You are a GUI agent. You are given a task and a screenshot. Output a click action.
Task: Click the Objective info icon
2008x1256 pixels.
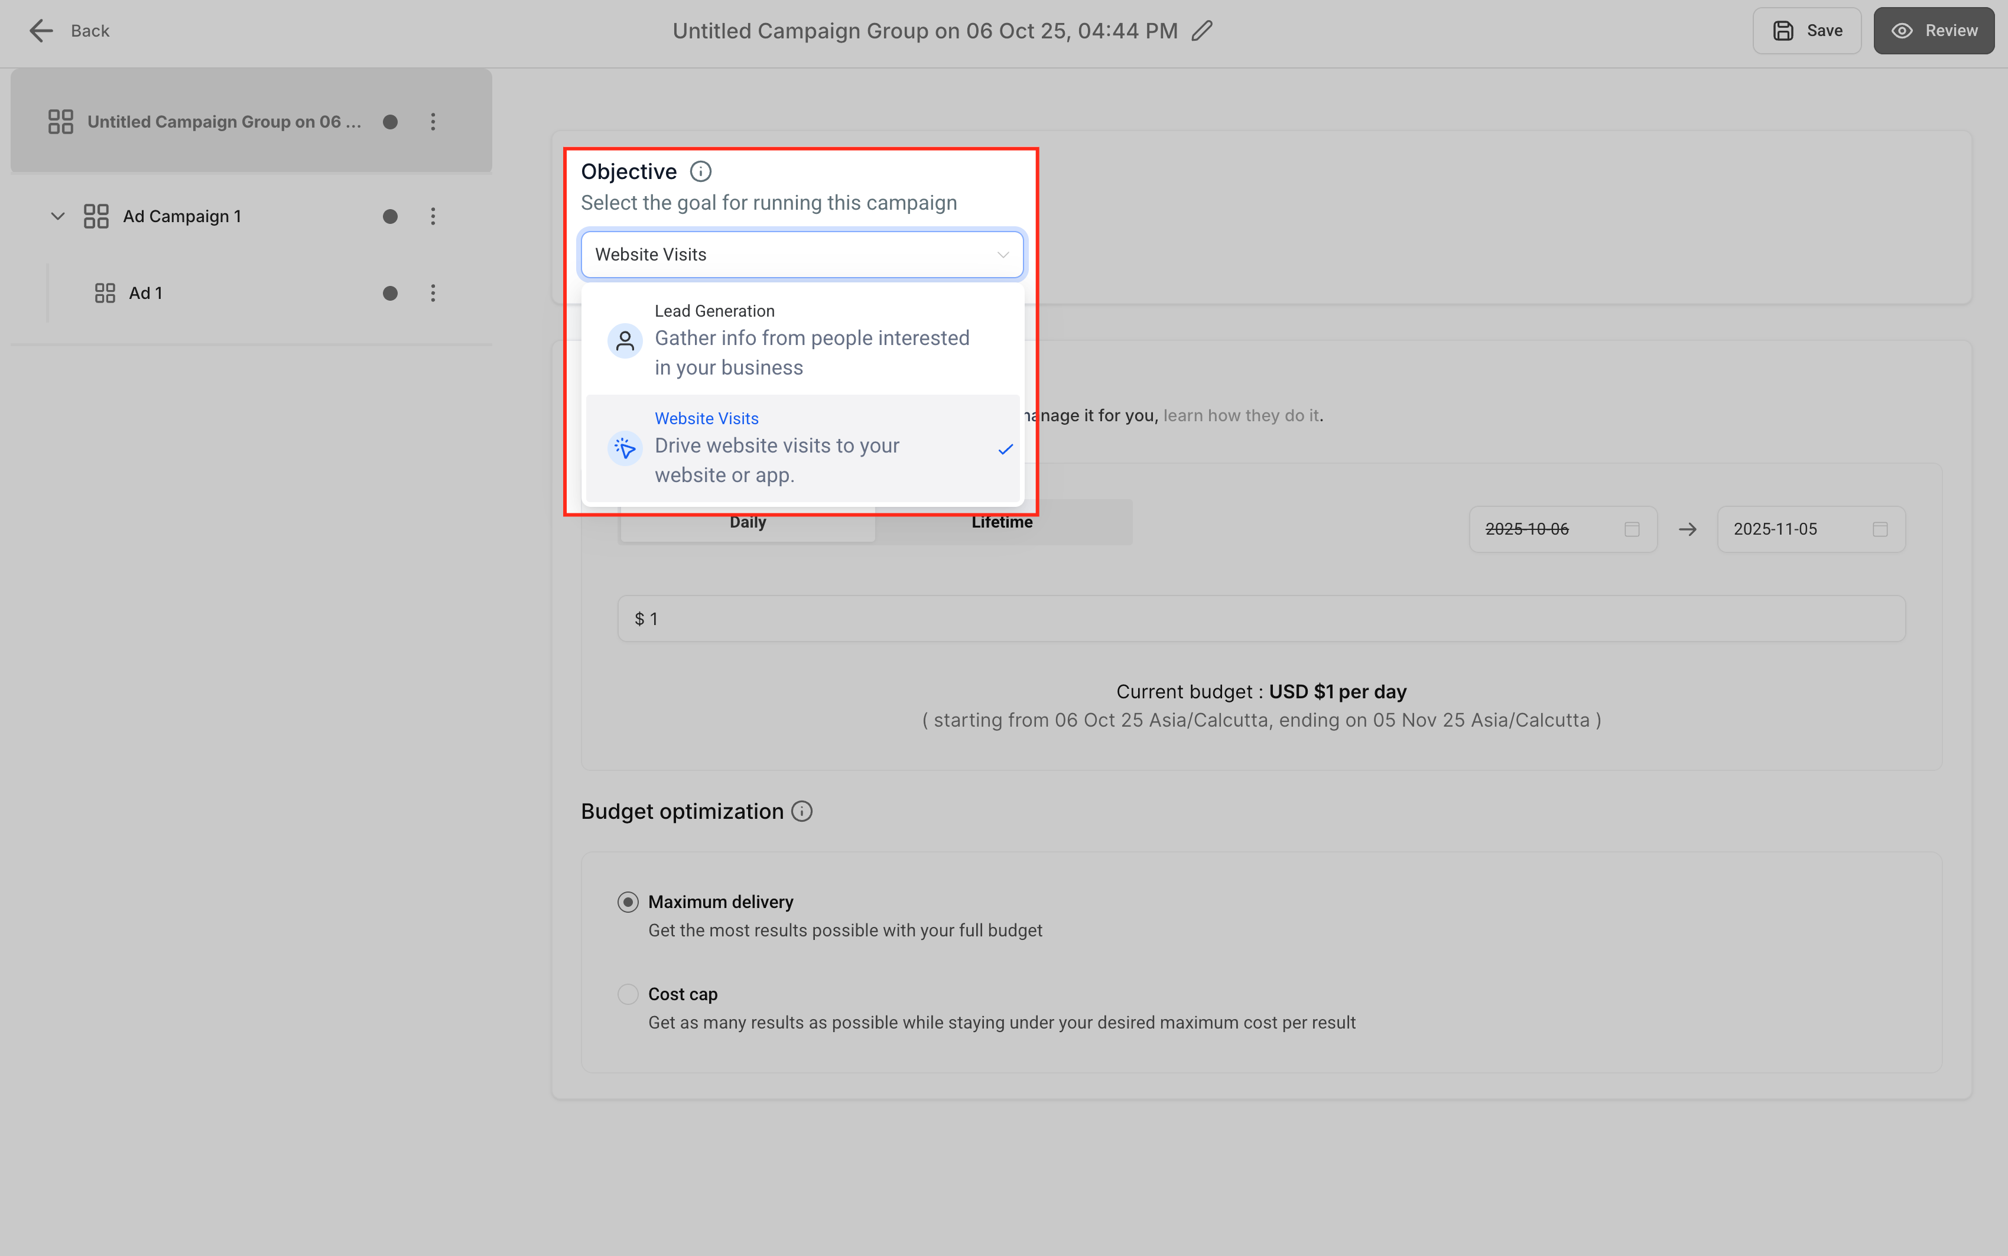700,172
